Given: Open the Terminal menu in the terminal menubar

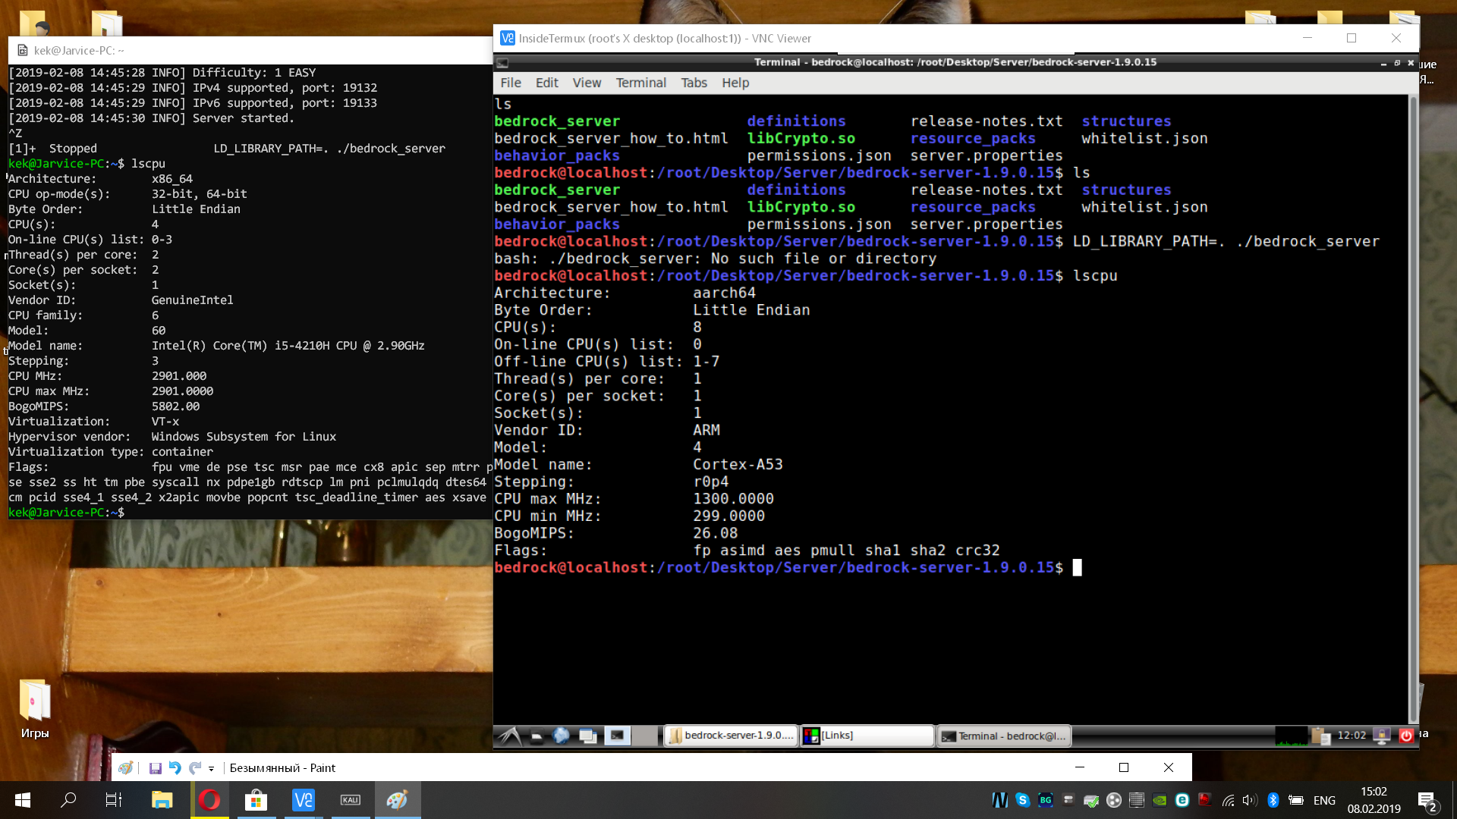Looking at the screenshot, I should click(640, 83).
